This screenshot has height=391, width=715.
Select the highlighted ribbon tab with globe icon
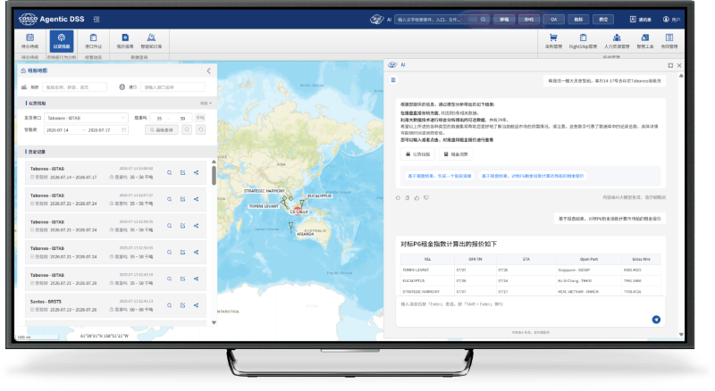tap(62, 40)
